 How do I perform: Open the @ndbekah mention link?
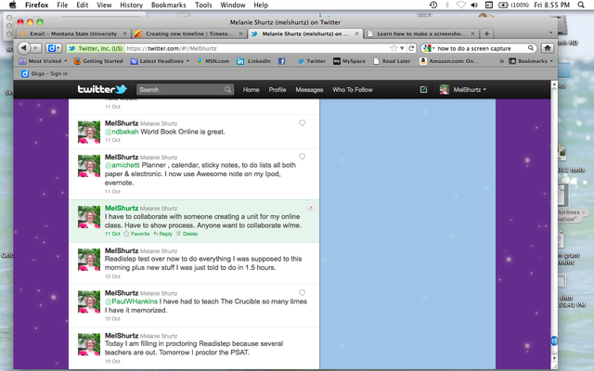coord(122,132)
